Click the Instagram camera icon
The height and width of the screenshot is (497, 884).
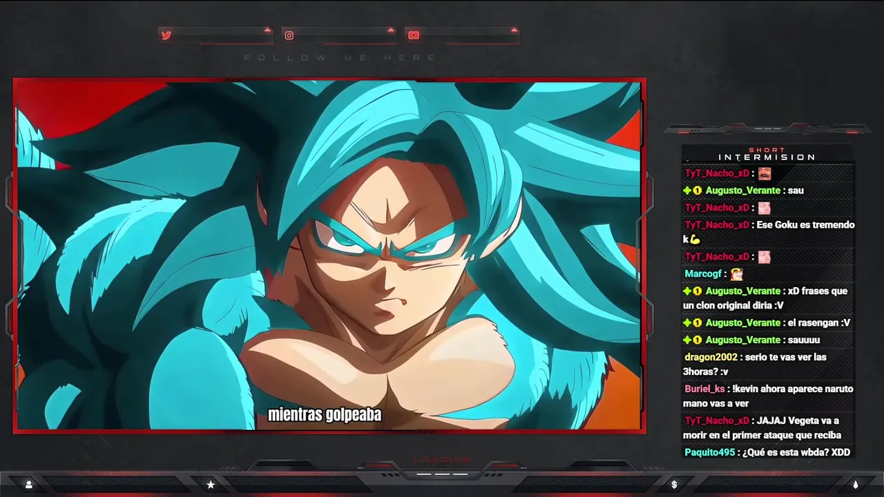tap(289, 35)
